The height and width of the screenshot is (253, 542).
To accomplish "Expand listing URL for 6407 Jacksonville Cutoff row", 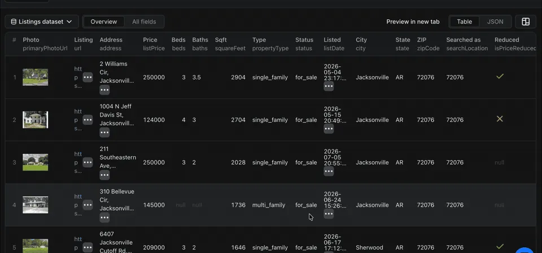I will [x=88, y=247].
